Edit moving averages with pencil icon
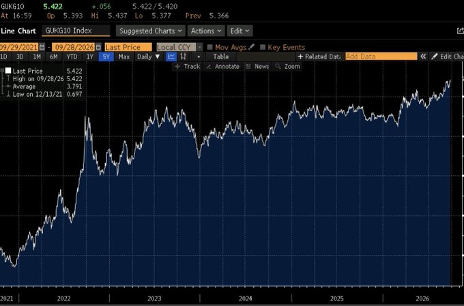 (x=251, y=47)
